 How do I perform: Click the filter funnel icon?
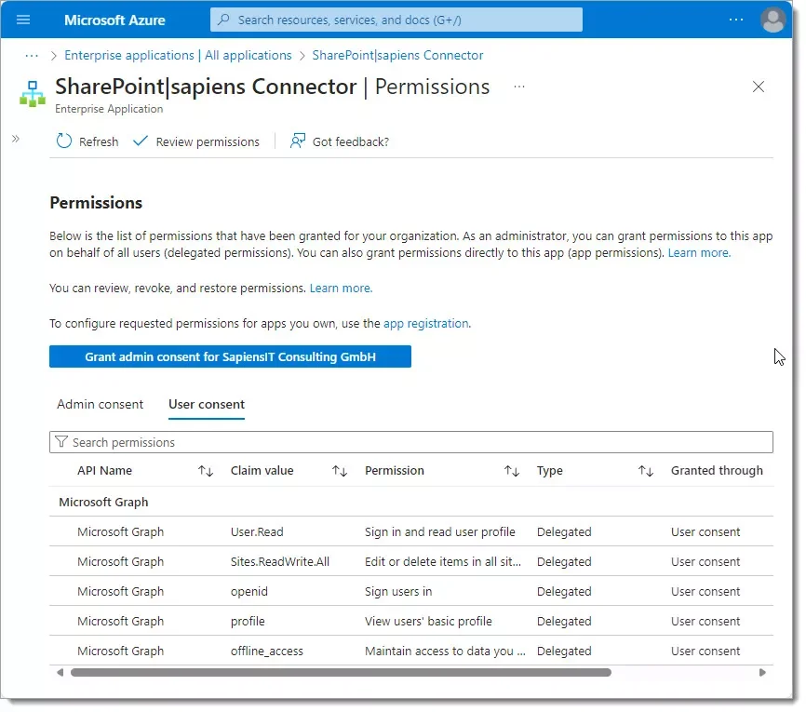[x=61, y=441]
